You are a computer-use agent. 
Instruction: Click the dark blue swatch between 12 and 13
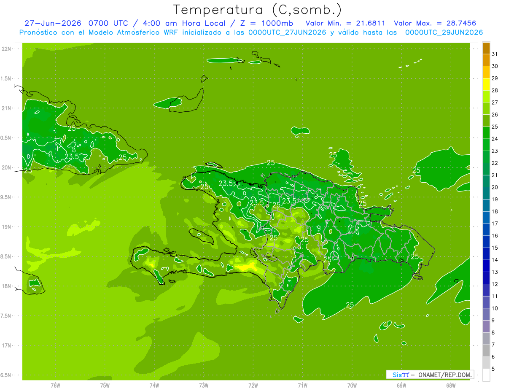486,278
